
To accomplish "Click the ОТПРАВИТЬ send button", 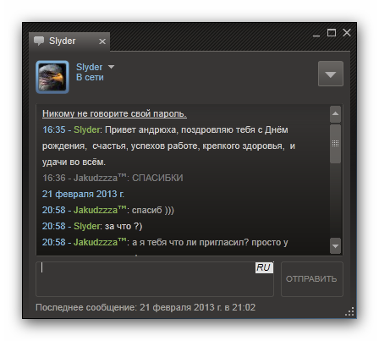I will point(312,279).
